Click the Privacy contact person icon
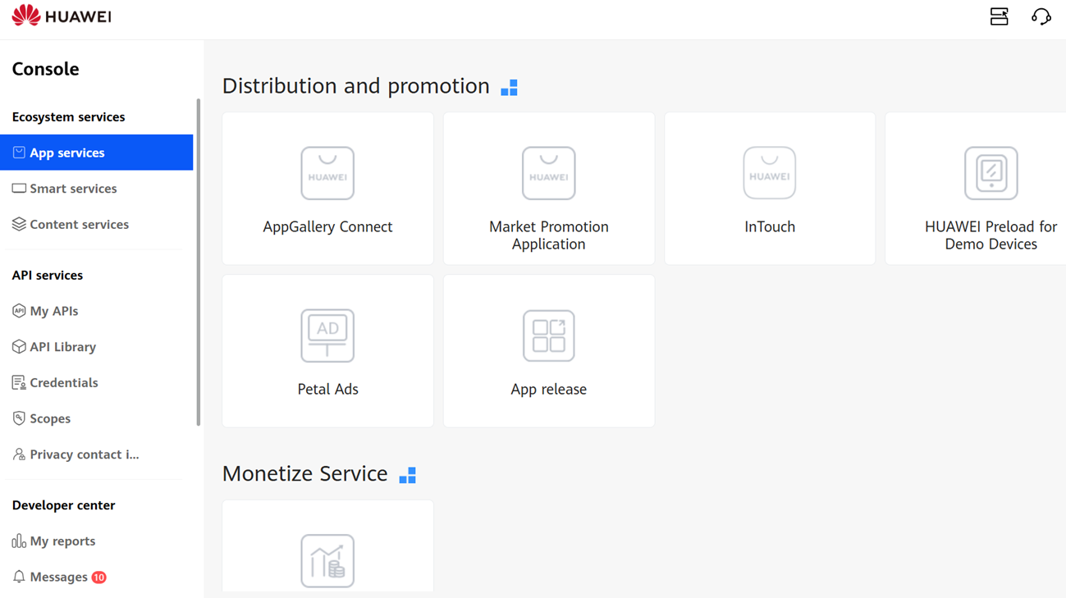The image size is (1066, 598). point(19,454)
